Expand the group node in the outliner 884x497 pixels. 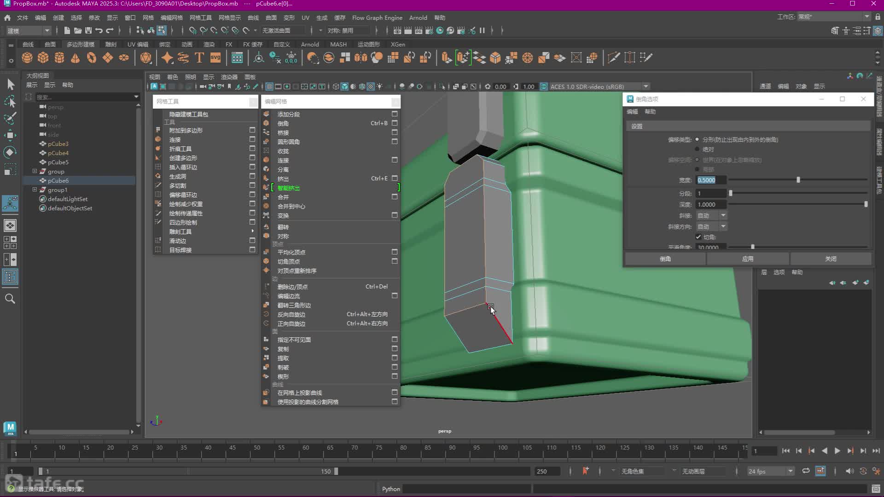point(35,171)
